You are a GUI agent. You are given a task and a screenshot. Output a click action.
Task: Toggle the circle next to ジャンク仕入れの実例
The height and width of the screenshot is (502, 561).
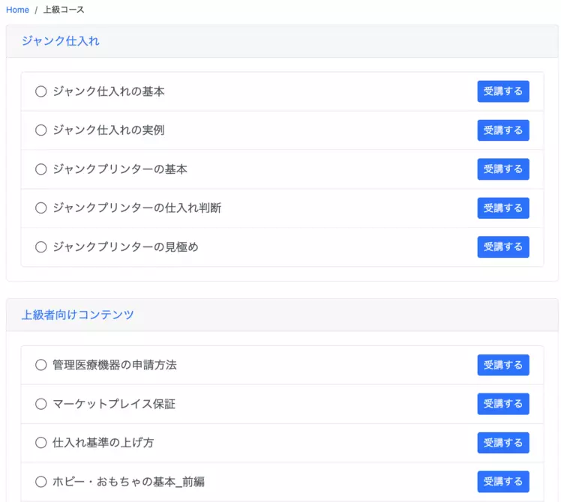tap(41, 130)
